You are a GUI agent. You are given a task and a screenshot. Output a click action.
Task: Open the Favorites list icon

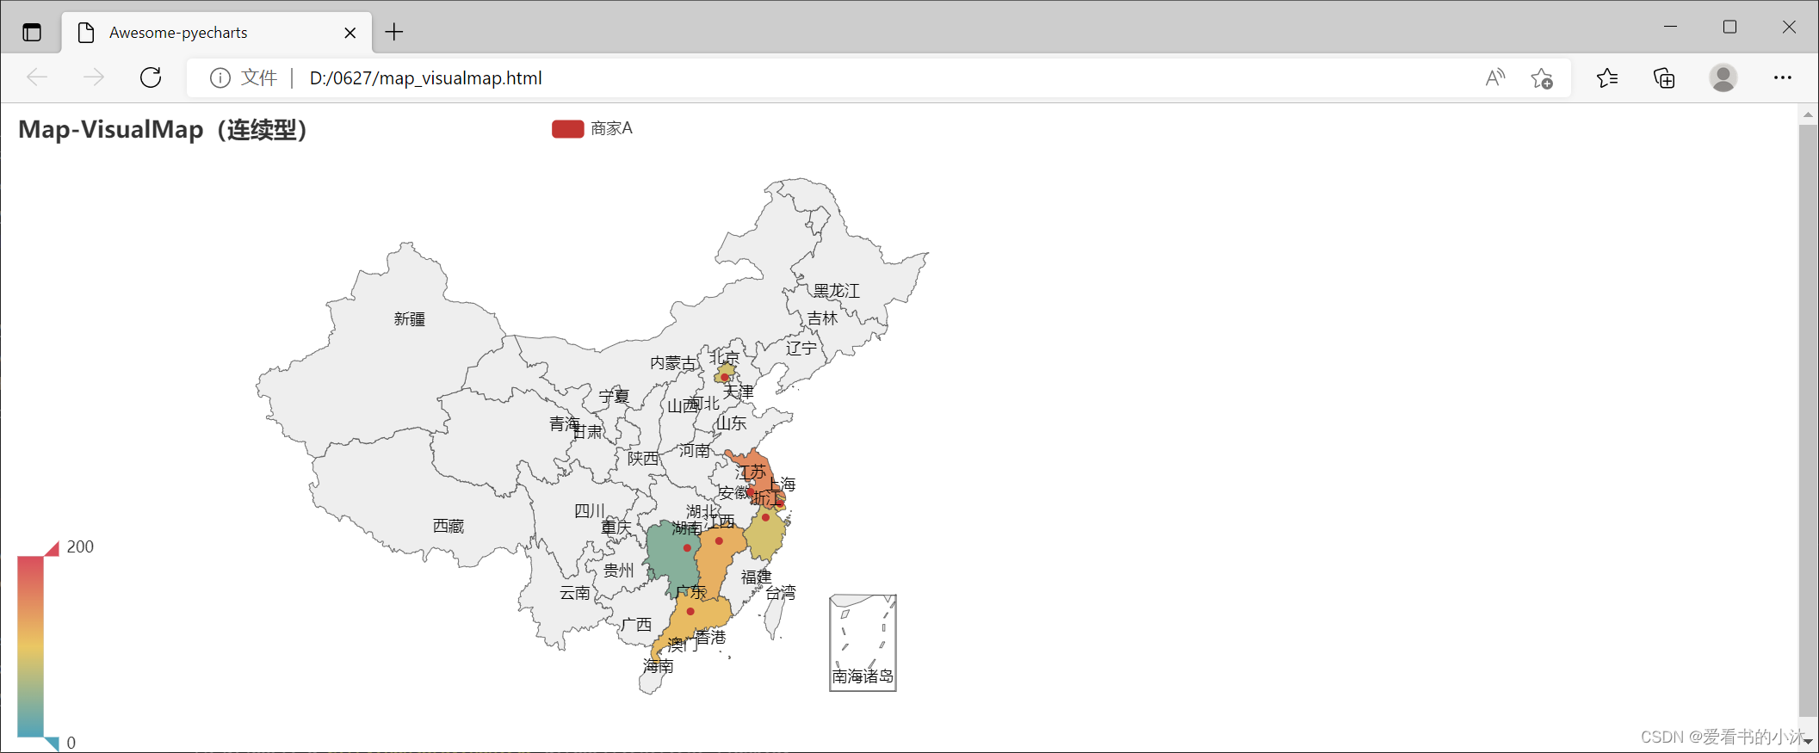pyautogui.click(x=1606, y=78)
